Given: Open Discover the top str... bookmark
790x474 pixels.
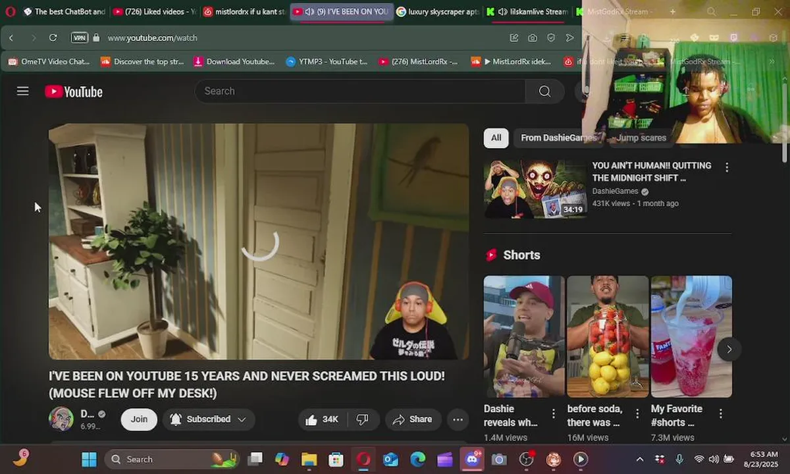Looking at the screenshot, I should [142, 62].
